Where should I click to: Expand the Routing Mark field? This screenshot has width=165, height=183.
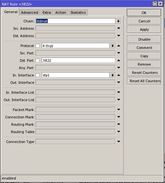[119, 124]
